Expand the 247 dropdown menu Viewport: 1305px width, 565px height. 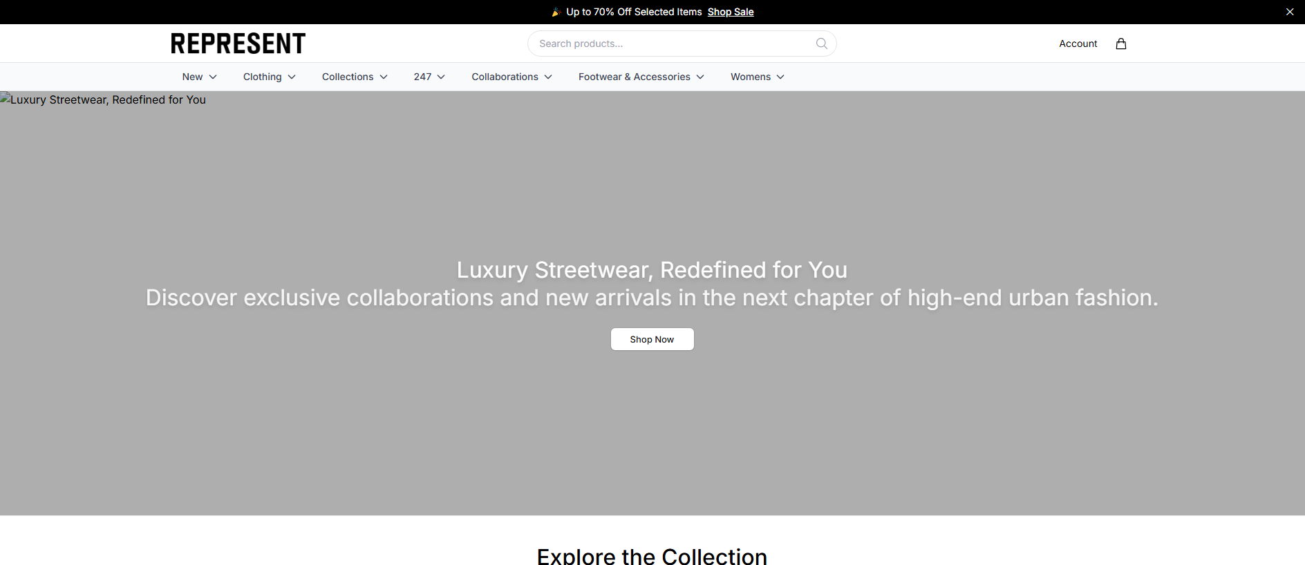click(x=429, y=77)
